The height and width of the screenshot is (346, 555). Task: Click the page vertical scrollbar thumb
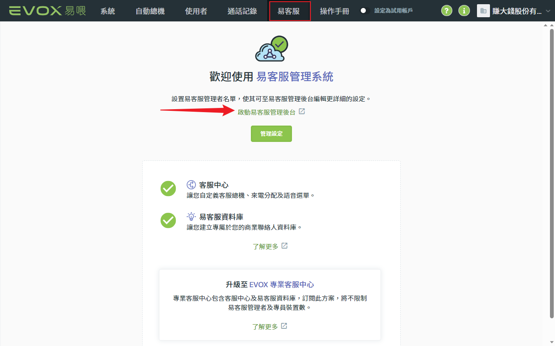pyautogui.click(x=552, y=173)
